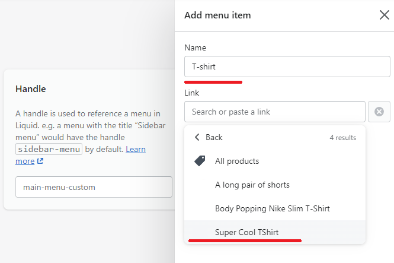Image resolution: width=394 pixels, height=263 pixels.
Task: Pick Body Popping Nike Slim T-Shirt
Action: (x=275, y=208)
